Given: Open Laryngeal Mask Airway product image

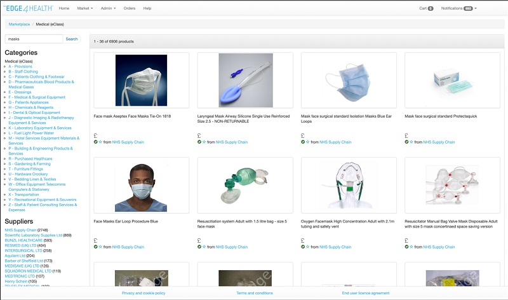Looking at the screenshot, I should 246,81.
